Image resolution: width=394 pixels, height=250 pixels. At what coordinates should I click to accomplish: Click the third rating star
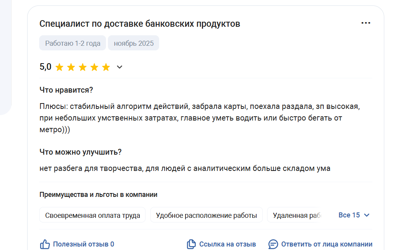tap(83, 67)
